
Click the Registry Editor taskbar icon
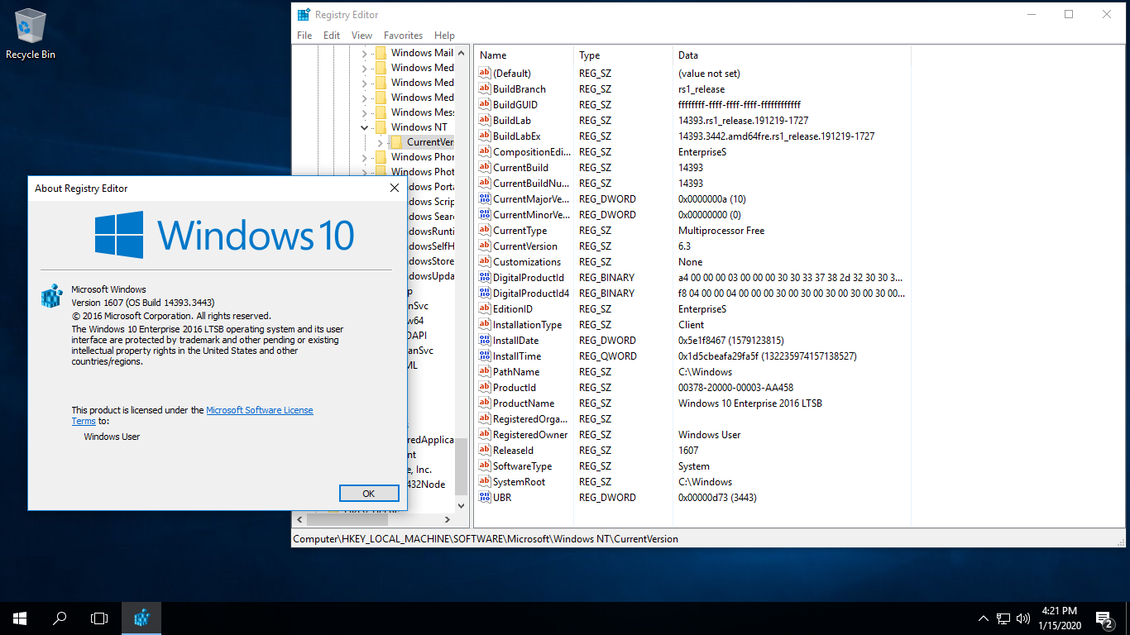click(141, 618)
